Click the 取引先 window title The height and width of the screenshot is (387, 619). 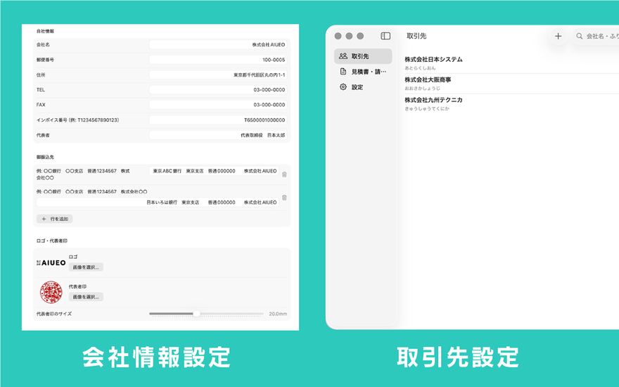(x=416, y=36)
